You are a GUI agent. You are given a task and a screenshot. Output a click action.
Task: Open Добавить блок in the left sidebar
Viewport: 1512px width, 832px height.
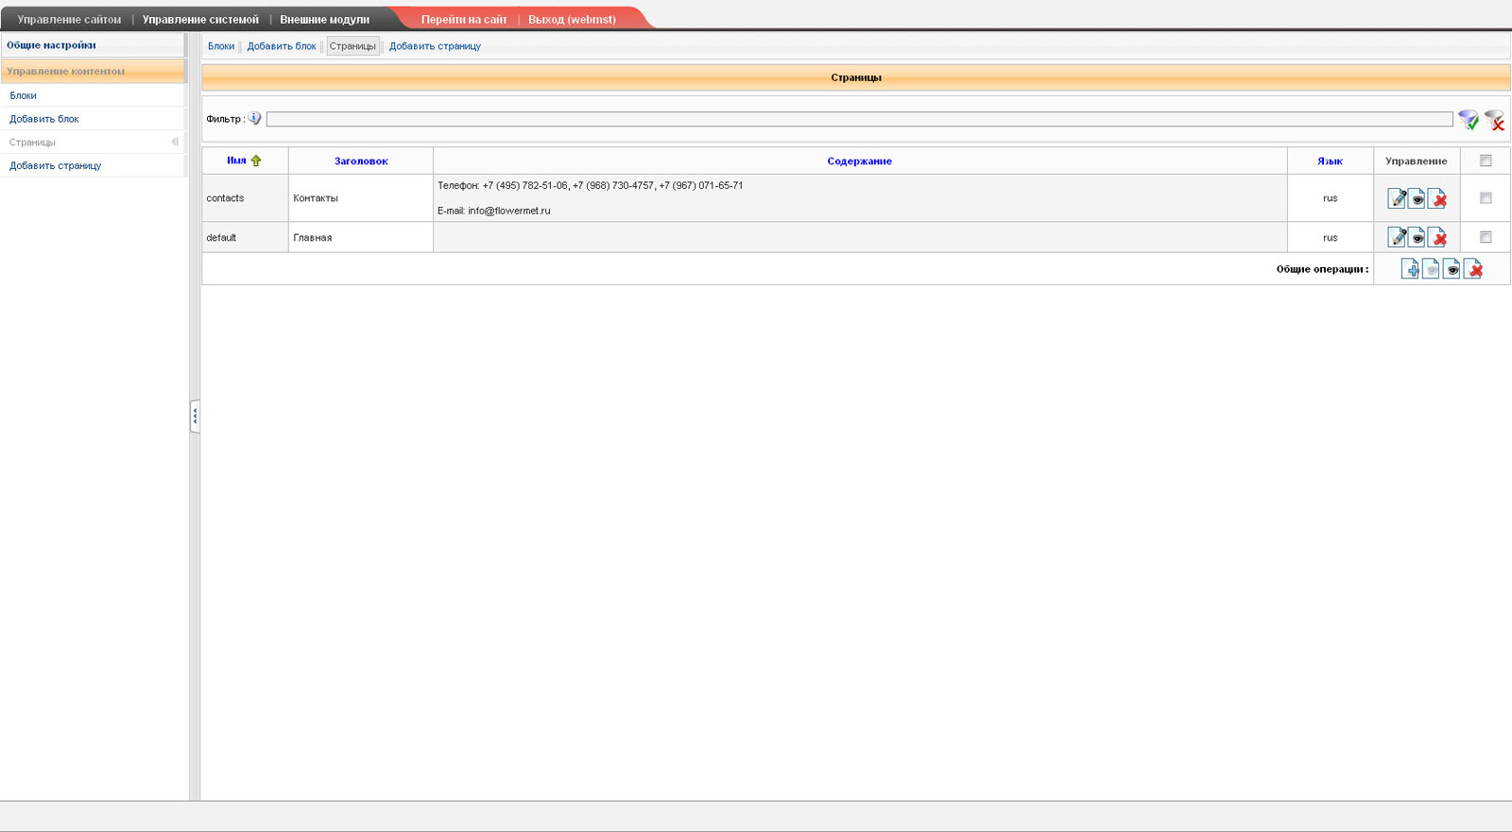click(x=93, y=119)
